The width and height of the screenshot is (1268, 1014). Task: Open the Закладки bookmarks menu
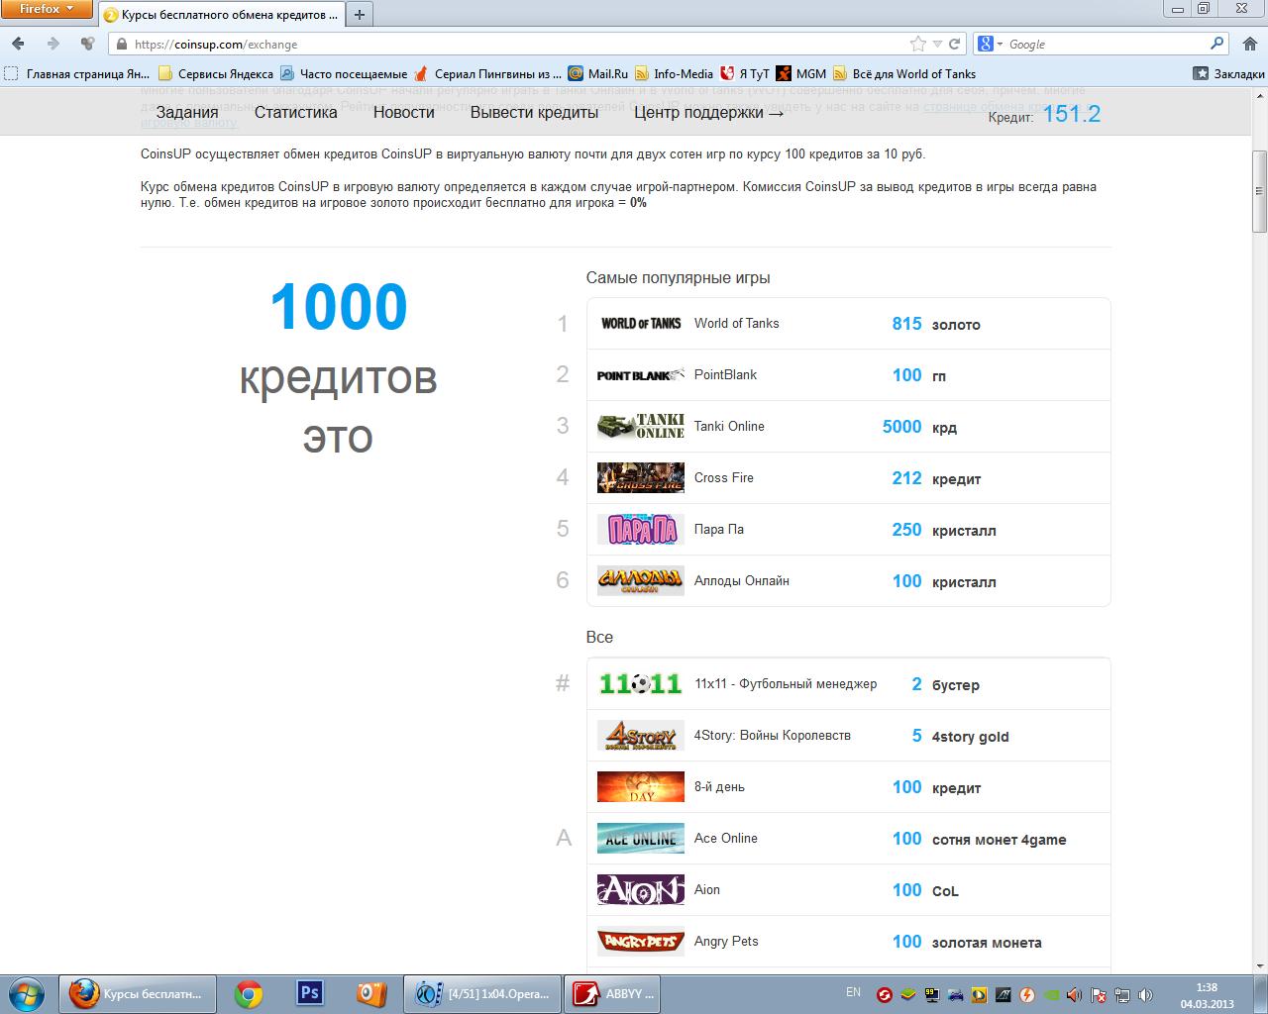click(x=1228, y=73)
